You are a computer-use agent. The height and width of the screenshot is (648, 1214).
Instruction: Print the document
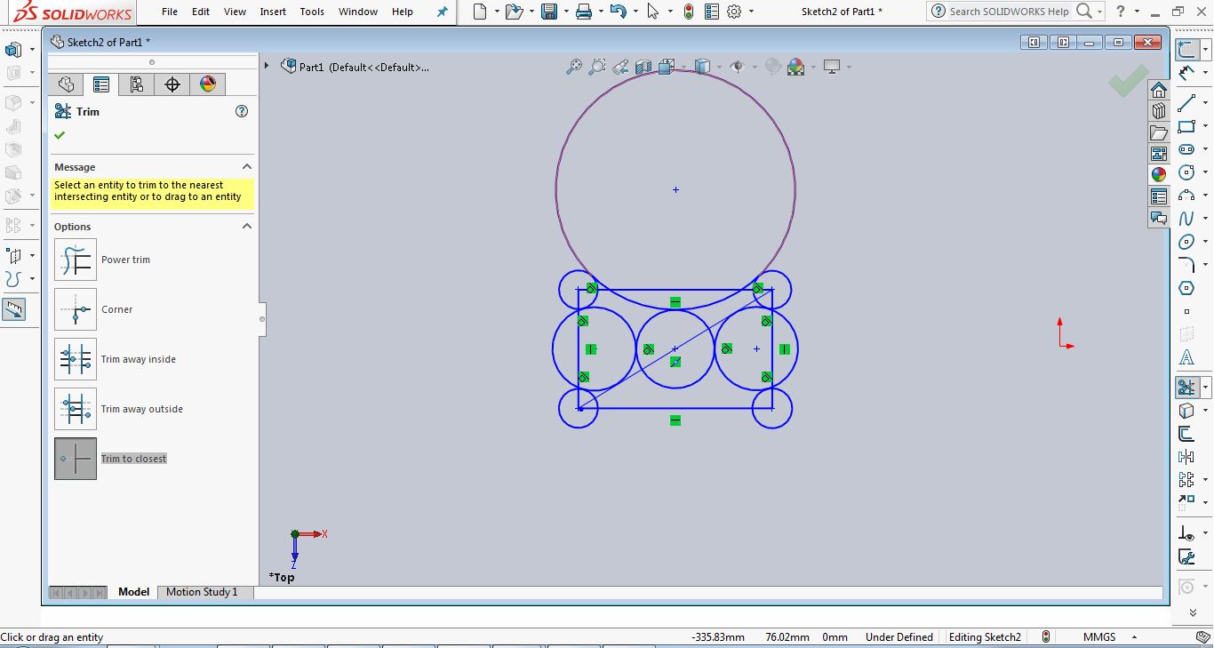[584, 12]
